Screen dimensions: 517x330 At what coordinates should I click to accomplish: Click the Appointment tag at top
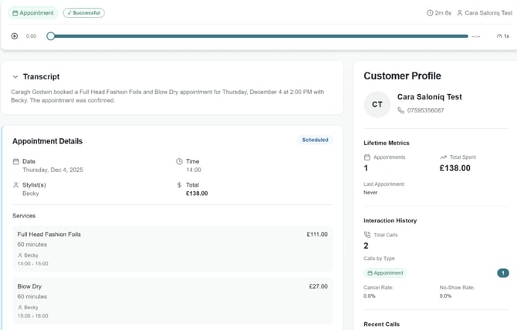pyautogui.click(x=32, y=13)
